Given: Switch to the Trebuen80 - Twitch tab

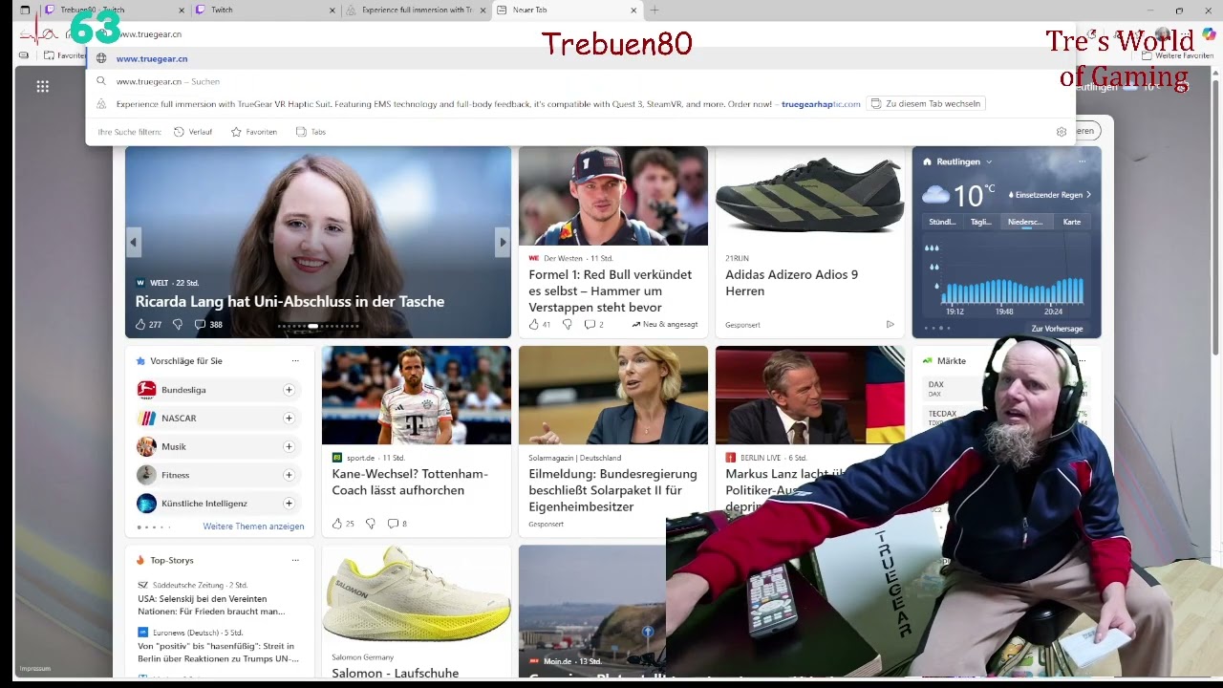Looking at the screenshot, I should [117, 11].
